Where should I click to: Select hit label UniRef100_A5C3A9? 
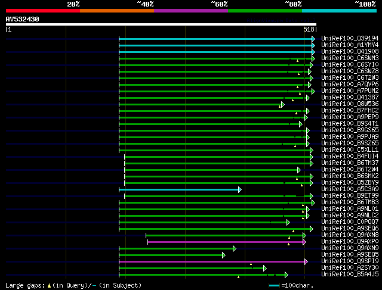(x=350, y=189)
